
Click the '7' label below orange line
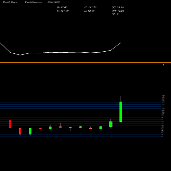(163, 65)
